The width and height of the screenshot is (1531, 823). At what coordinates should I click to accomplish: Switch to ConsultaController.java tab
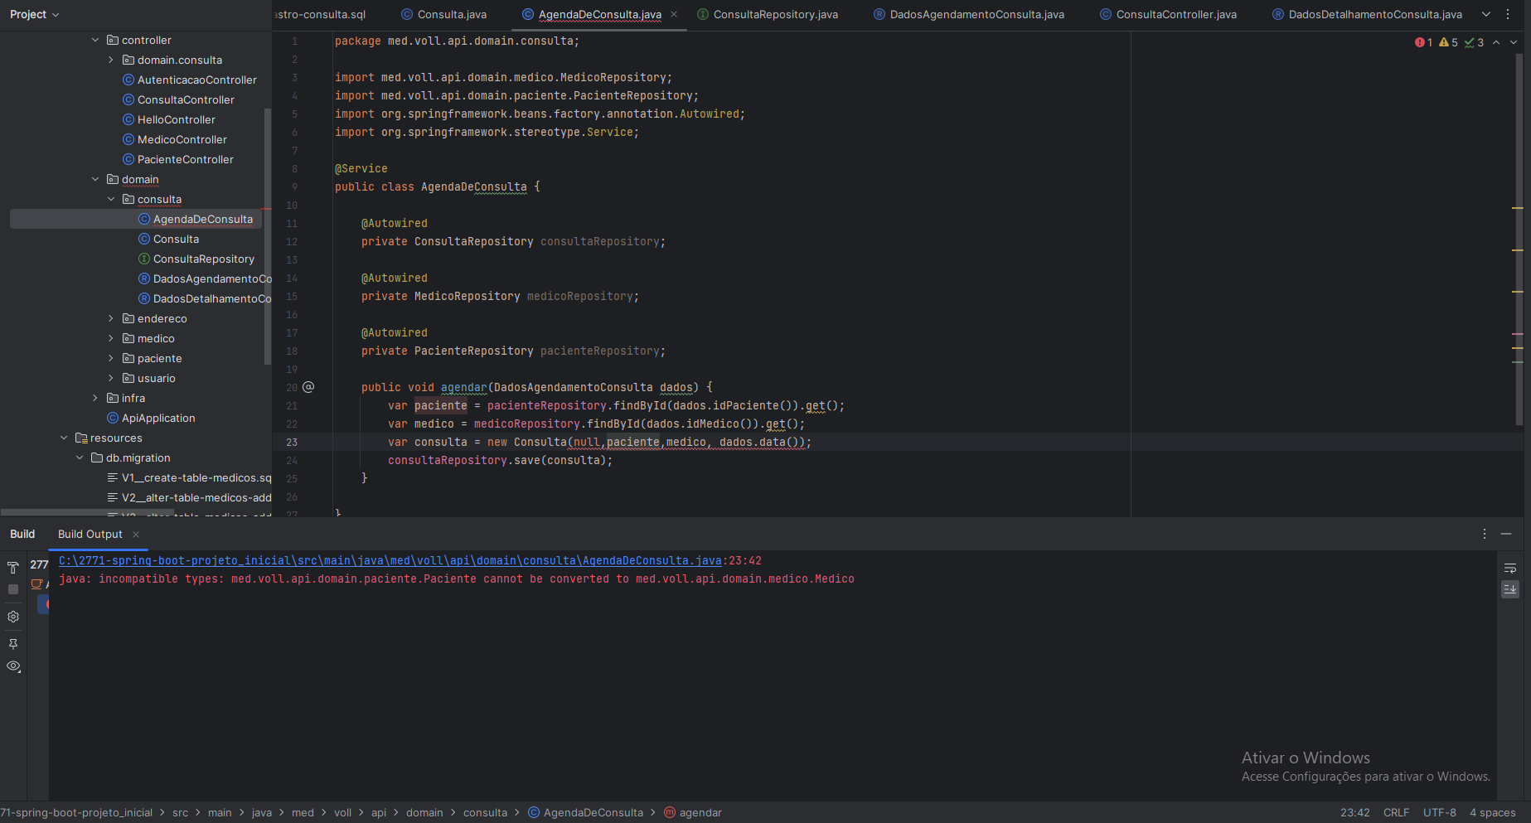coord(1168,14)
